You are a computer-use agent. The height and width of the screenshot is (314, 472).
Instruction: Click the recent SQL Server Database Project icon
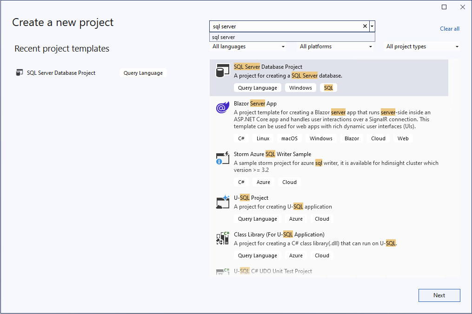19,72
